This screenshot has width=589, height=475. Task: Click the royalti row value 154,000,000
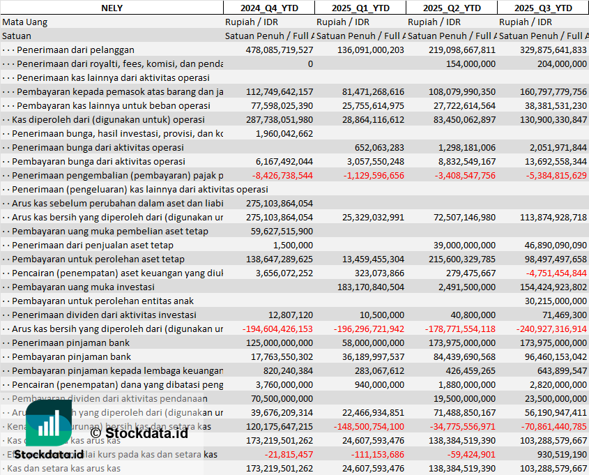coord(471,64)
